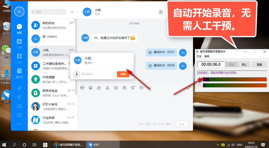
Task: Open the 日程 calendar section
Action: 19,44
